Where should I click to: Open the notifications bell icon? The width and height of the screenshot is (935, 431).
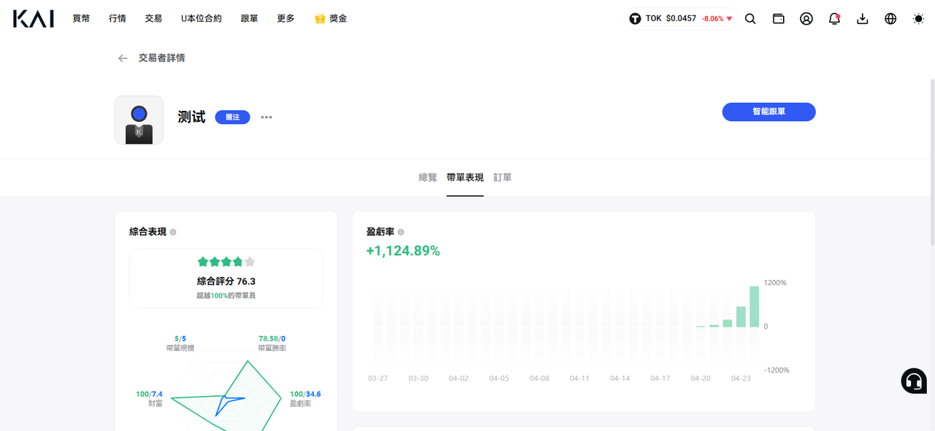[x=834, y=19]
